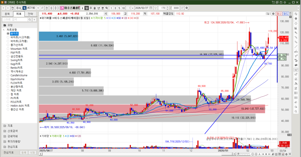Select the Heikin-Ashi 차트 radio option
This screenshot has width=301, height=157.
point(8,105)
